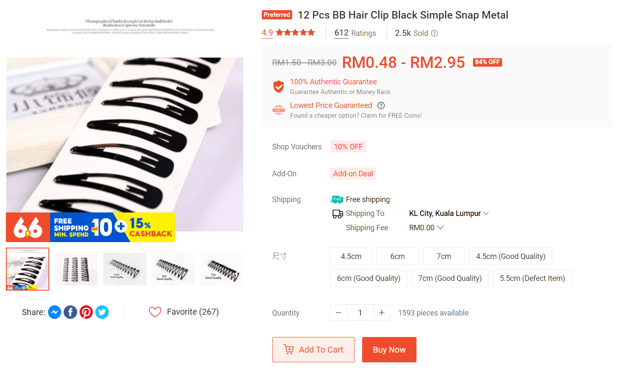View the 612 Ratings section
This screenshot has width=618, height=372.
click(x=355, y=33)
